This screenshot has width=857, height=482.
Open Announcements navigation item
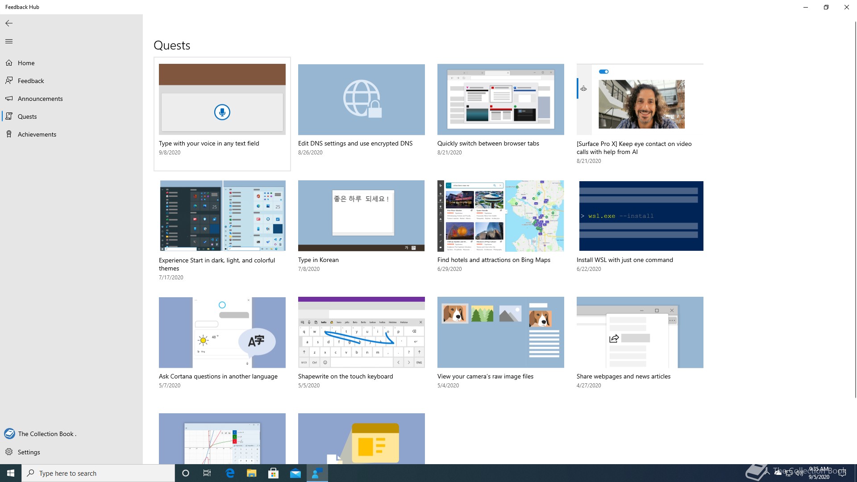click(x=71, y=99)
